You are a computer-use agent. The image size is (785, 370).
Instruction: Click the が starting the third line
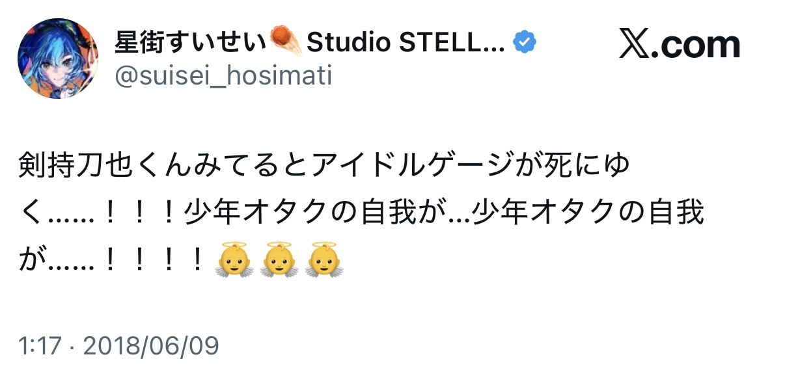(x=31, y=260)
